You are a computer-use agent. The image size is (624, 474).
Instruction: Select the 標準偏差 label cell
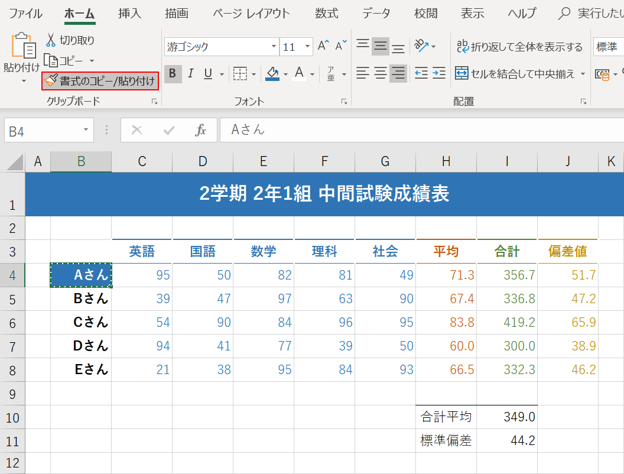(x=446, y=440)
